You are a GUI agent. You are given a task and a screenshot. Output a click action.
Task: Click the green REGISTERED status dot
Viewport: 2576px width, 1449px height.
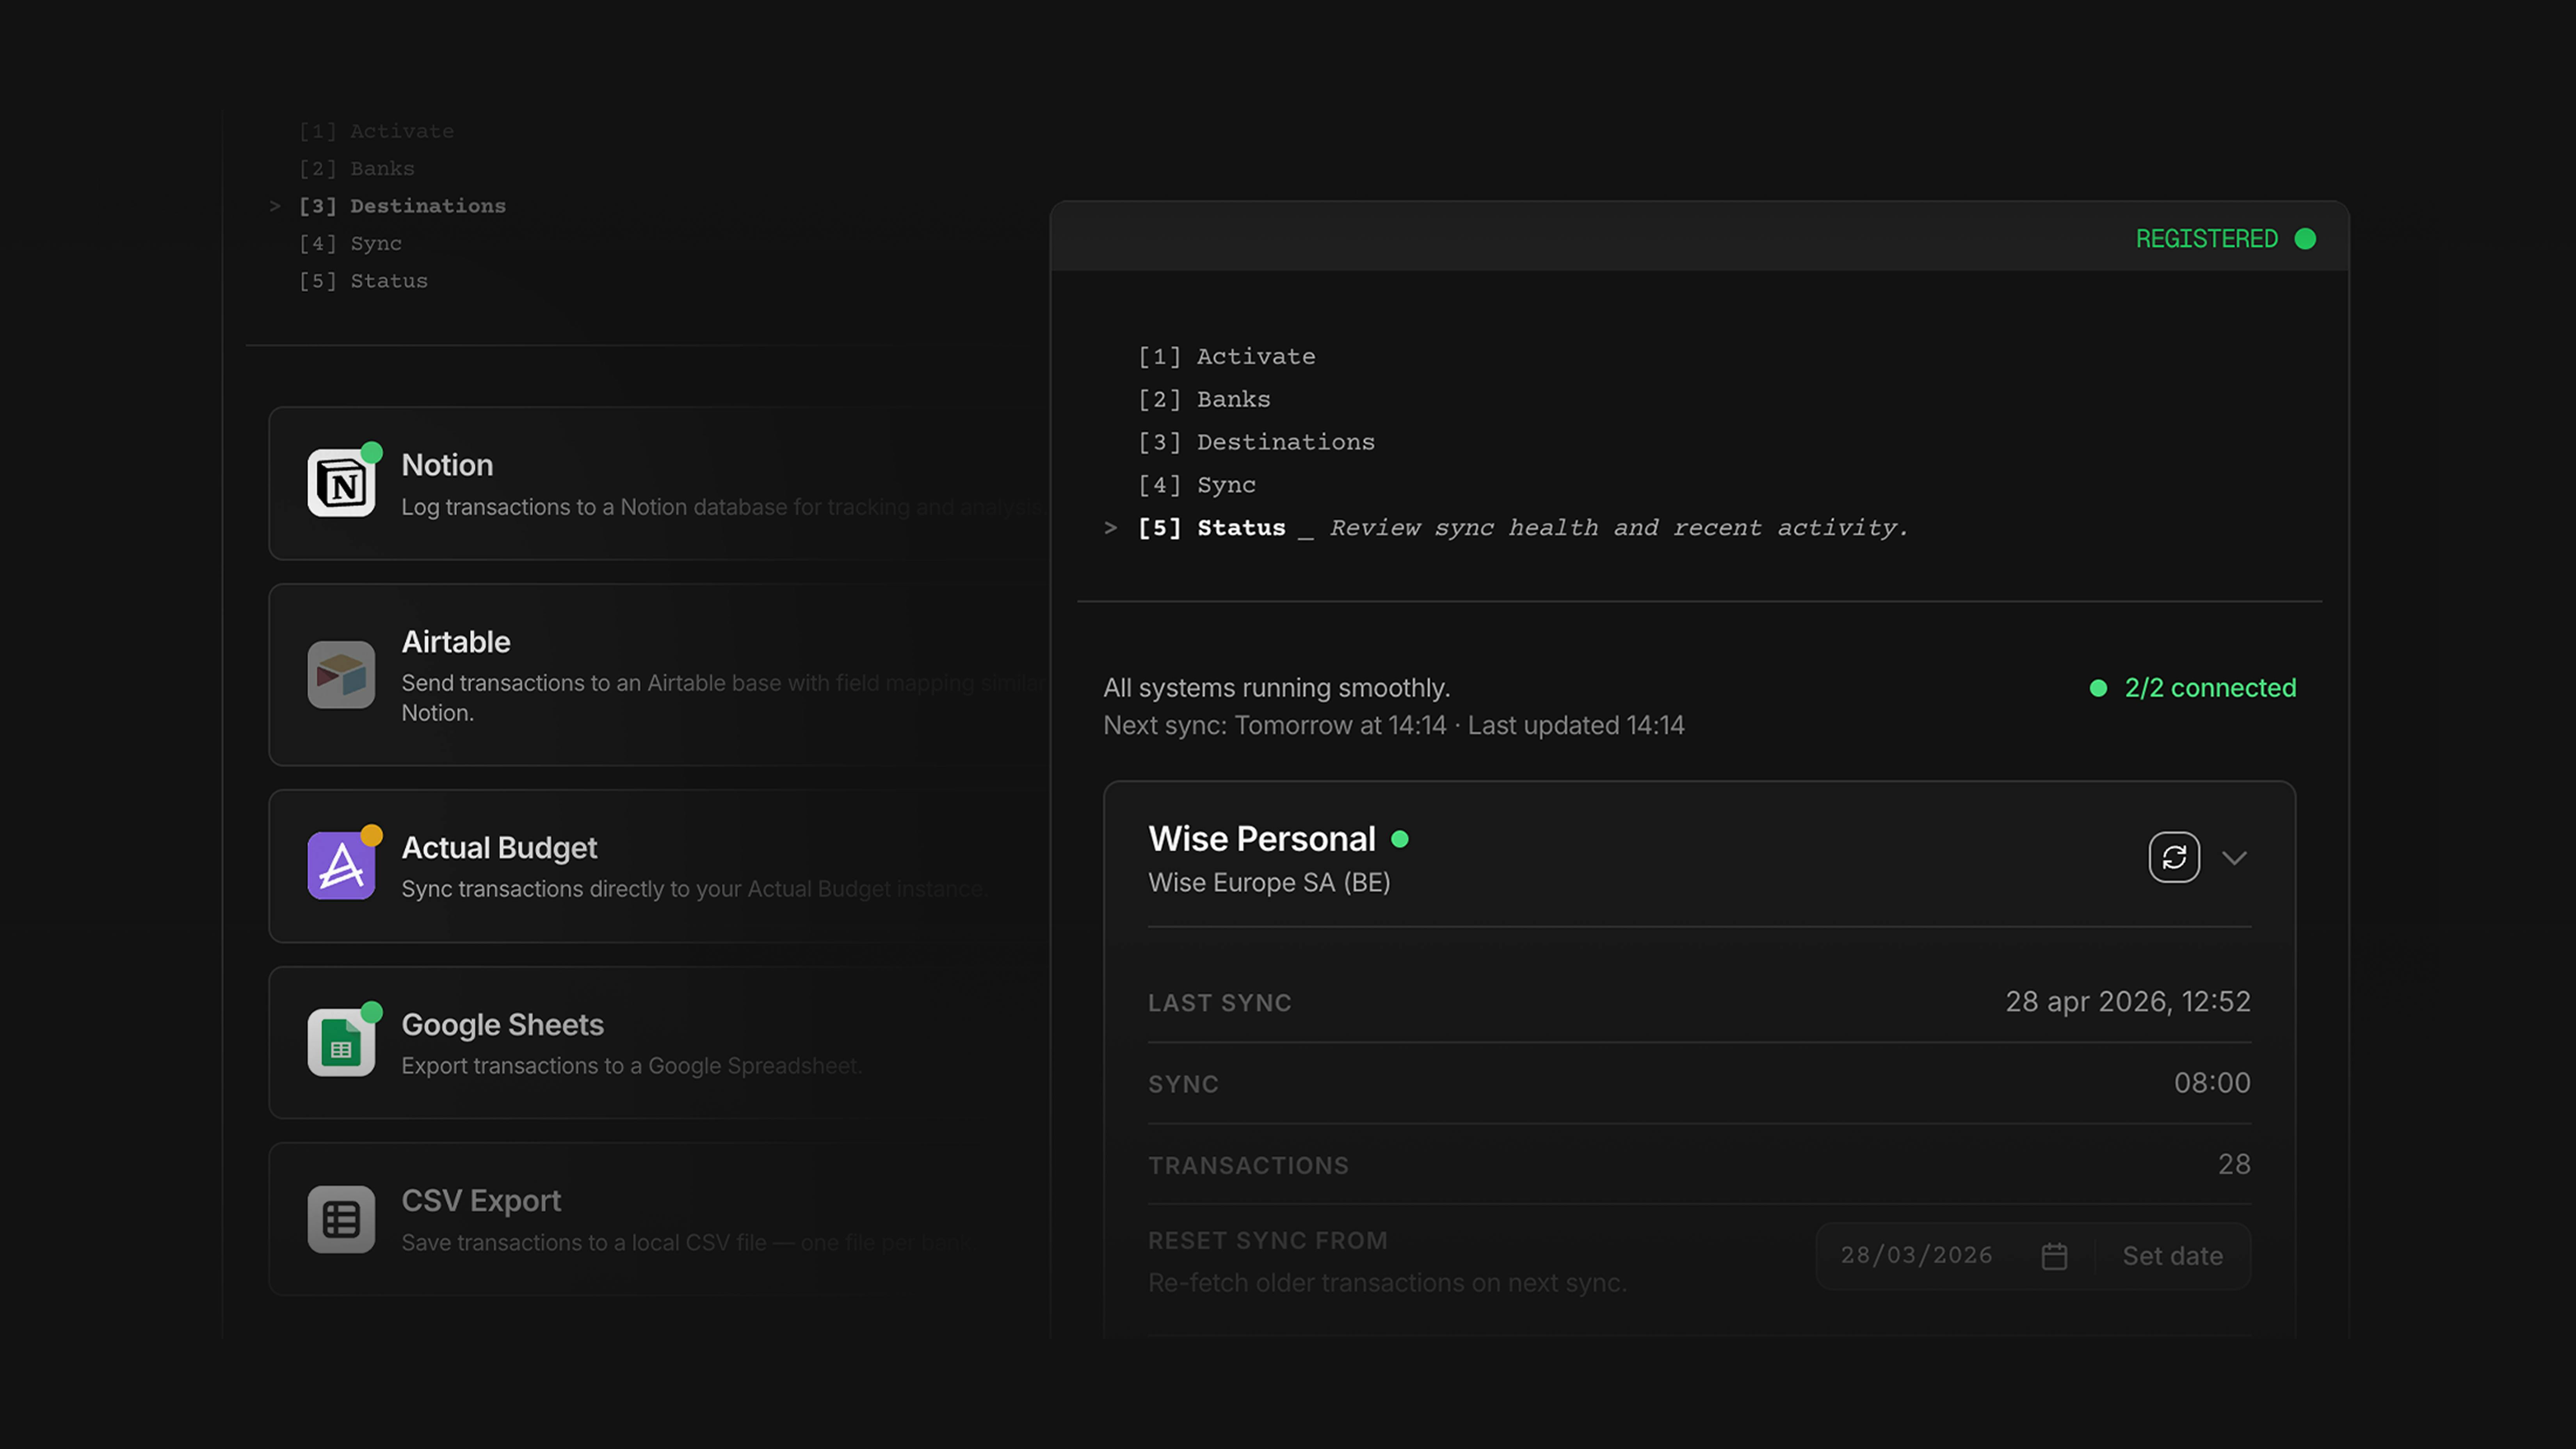tap(2305, 239)
